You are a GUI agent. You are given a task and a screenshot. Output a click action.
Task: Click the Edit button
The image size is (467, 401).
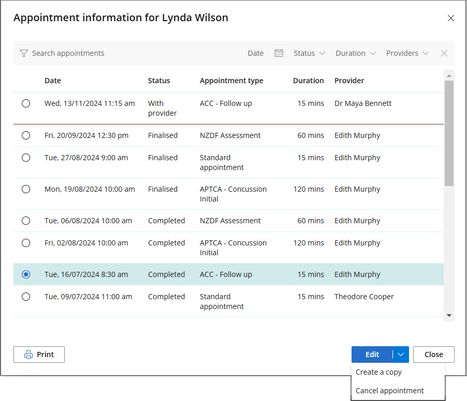click(372, 354)
